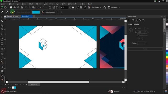168x94 pixels.
Task: Click the New document icon
Action: (2, 7)
